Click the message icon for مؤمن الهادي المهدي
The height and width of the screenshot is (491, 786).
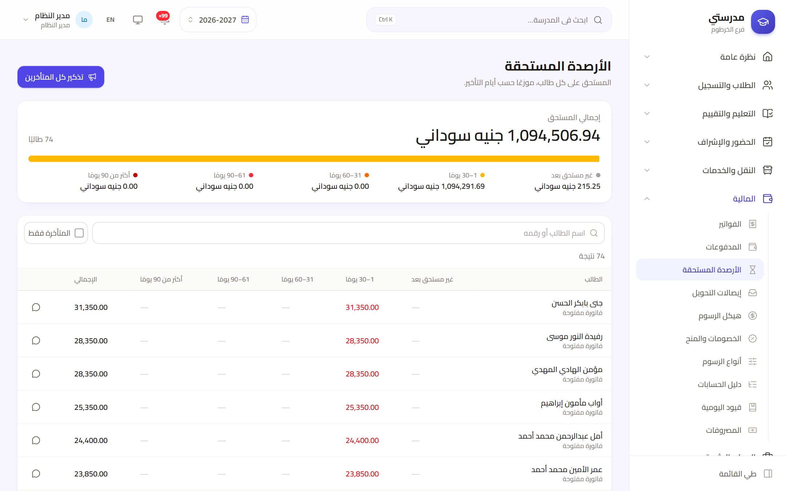coord(36,374)
